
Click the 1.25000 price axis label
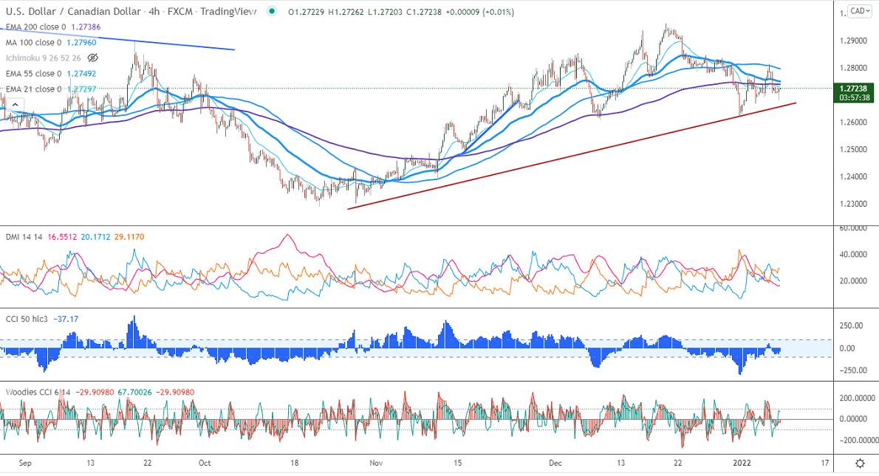[x=853, y=150]
